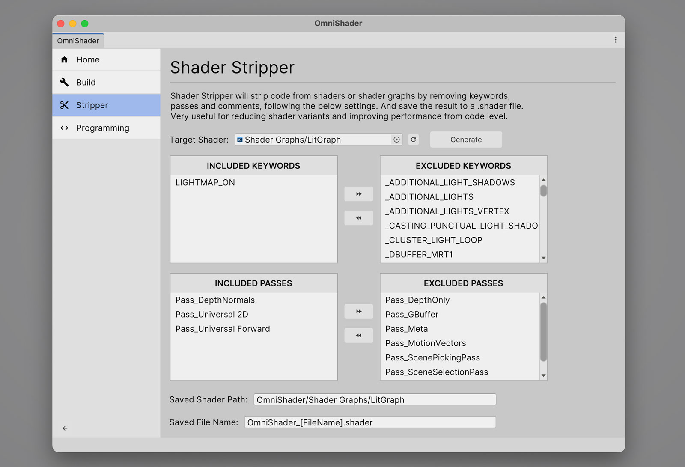Click the excluded passes scrollbar thumb
Image resolution: width=685 pixels, height=467 pixels.
pos(543,332)
